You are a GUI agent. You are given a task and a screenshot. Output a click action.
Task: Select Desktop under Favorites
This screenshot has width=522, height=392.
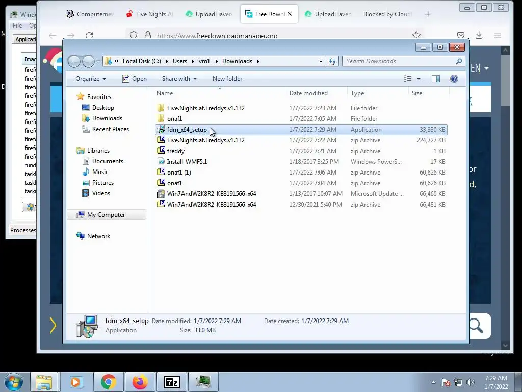coord(103,108)
